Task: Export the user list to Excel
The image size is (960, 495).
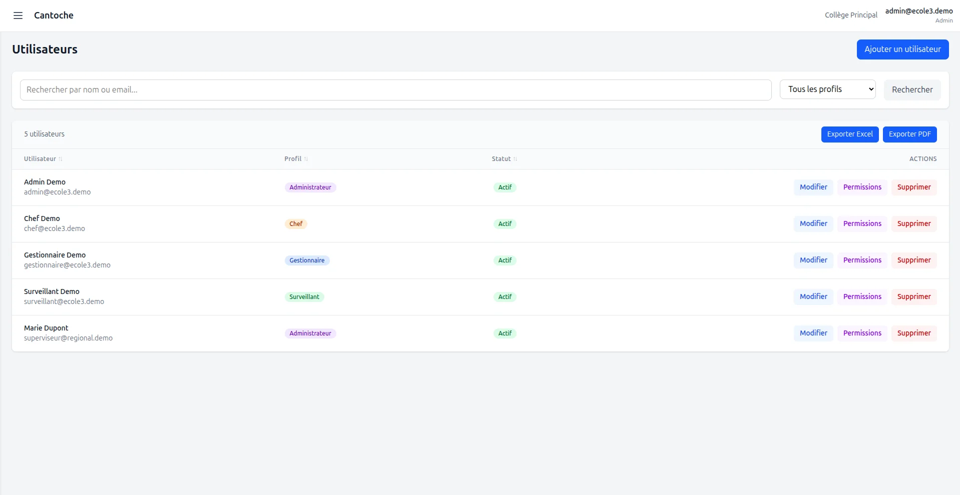Action: pos(849,134)
